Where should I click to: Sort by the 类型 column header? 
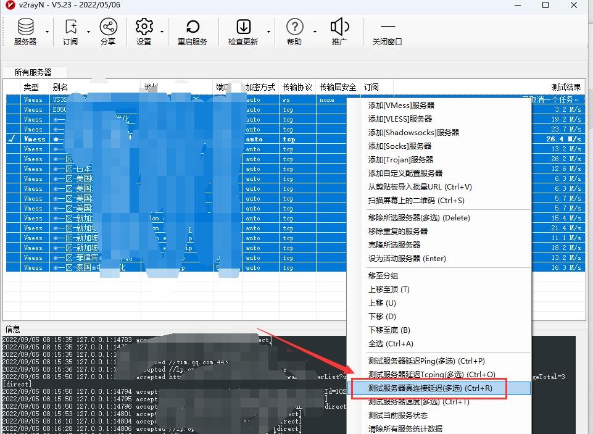tap(31, 88)
